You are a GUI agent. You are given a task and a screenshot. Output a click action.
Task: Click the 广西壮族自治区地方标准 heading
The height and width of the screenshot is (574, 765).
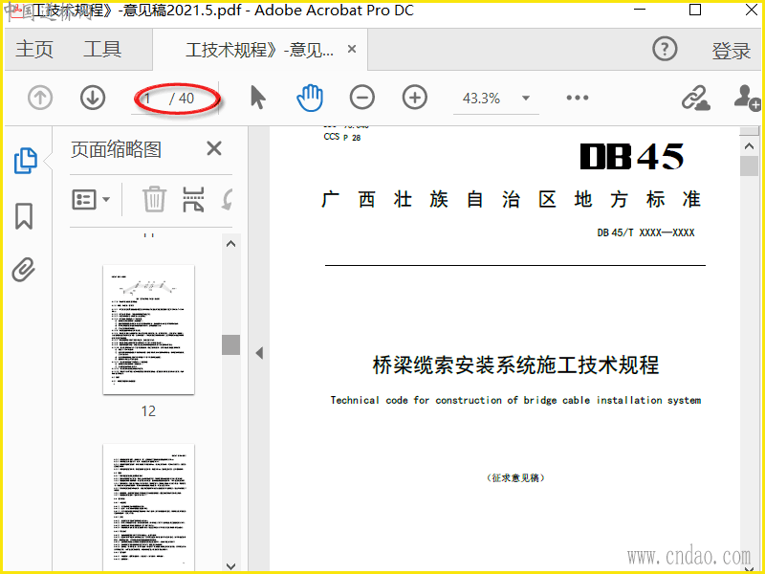pos(512,199)
